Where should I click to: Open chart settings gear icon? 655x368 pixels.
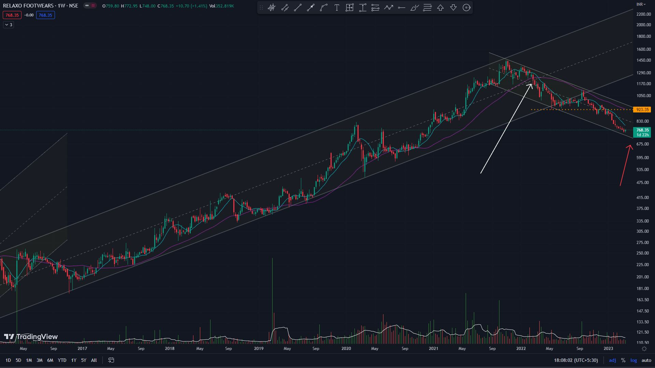[x=644, y=349]
